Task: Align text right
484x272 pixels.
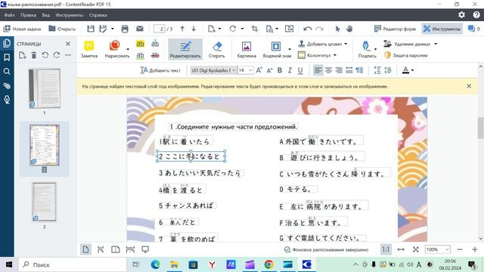Action: [x=339, y=70]
